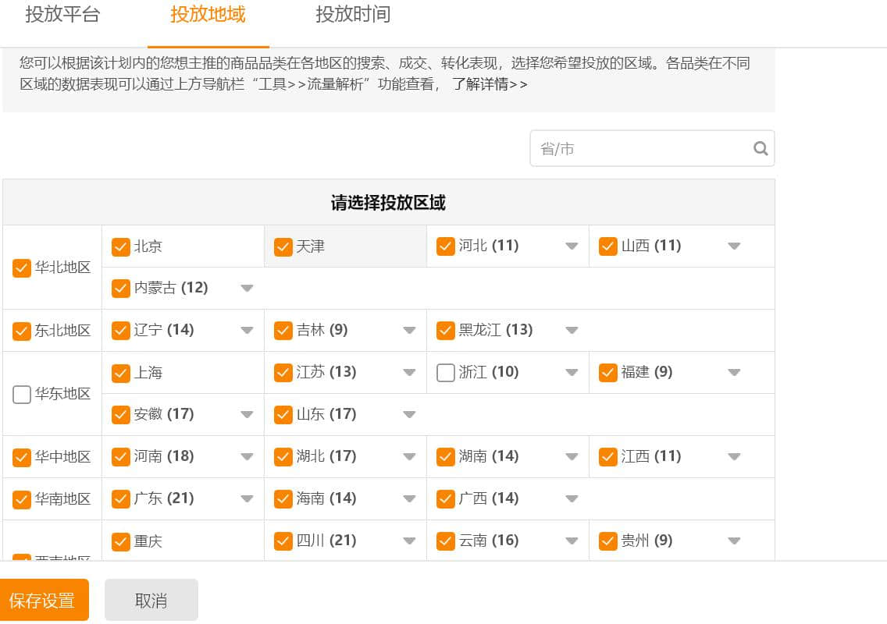The width and height of the screenshot is (887, 624).
Task: Click the 取消 button
Action: point(151,600)
